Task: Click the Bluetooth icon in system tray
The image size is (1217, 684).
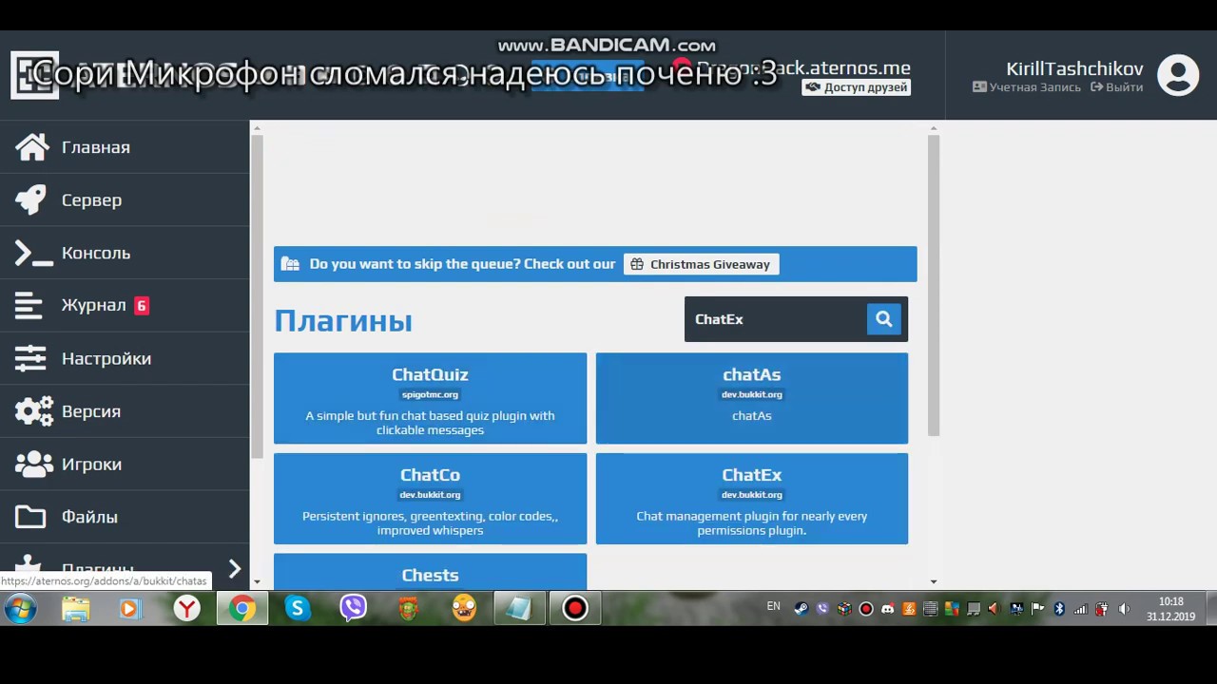Action: coord(1059,609)
